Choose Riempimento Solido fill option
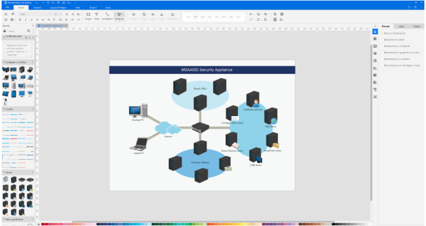This screenshot has width=426, height=226. click(x=393, y=40)
